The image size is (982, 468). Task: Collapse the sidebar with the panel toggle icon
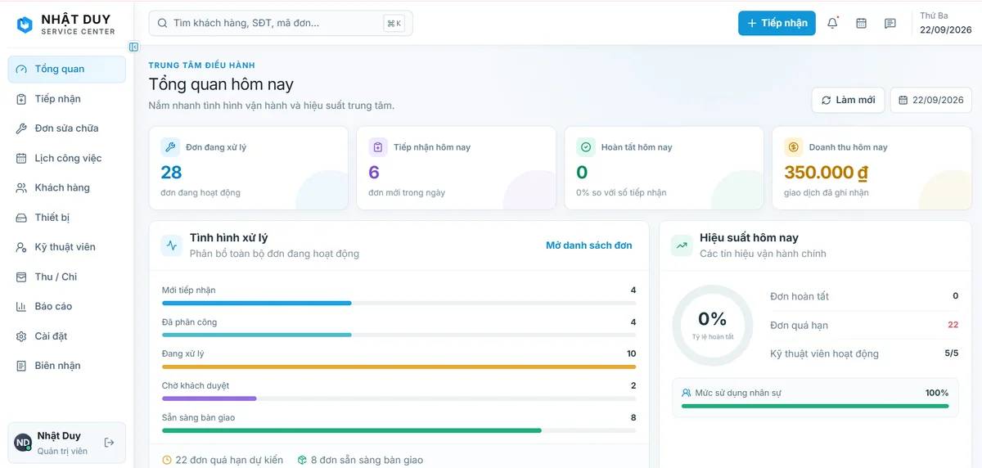click(x=133, y=47)
